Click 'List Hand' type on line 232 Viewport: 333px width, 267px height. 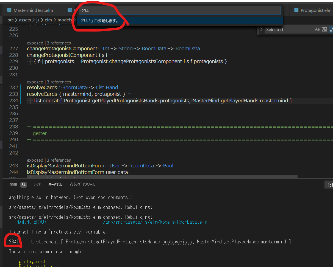[x=107, y=88]
